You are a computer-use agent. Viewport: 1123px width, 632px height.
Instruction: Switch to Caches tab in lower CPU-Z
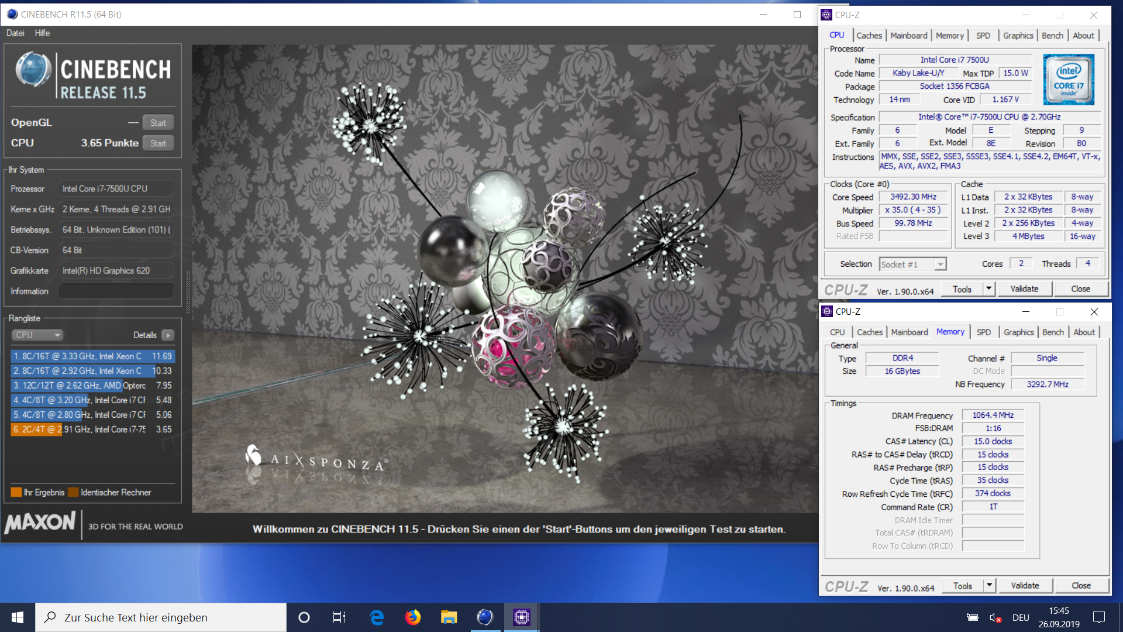(x=870, y=332)
